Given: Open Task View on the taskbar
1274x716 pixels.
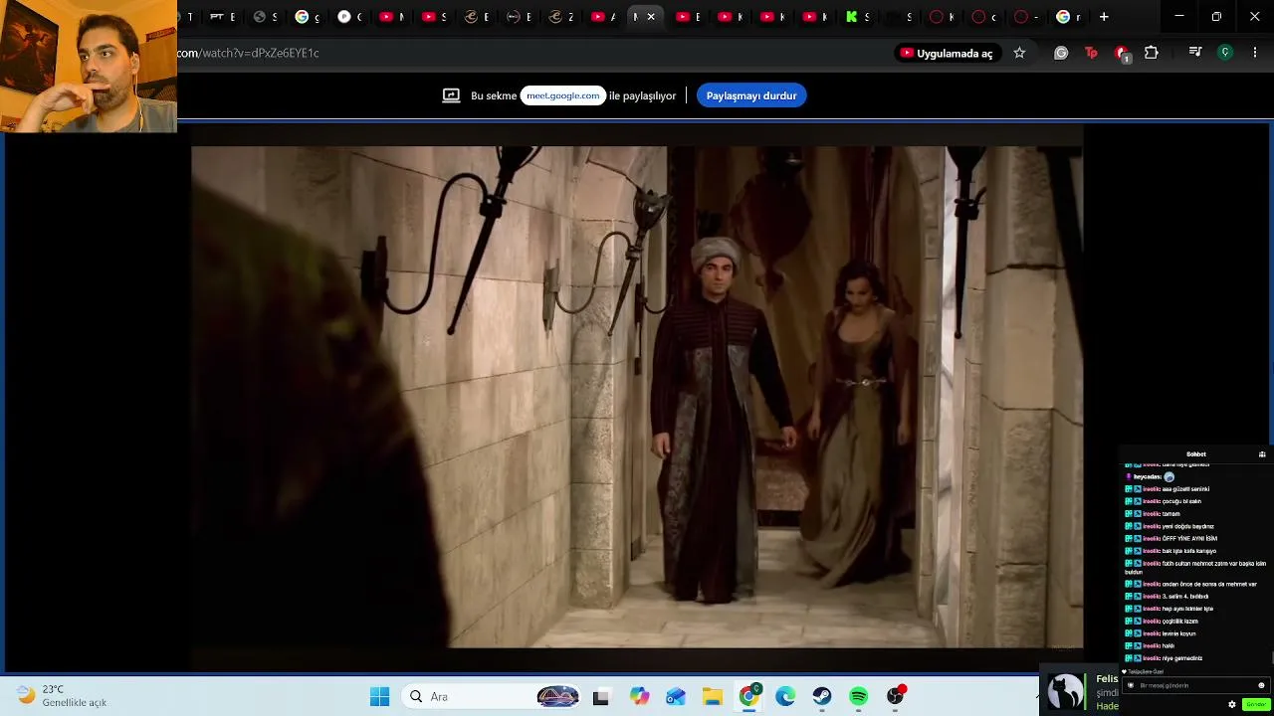Looking at the screenshot, I should tap(600, 697).
